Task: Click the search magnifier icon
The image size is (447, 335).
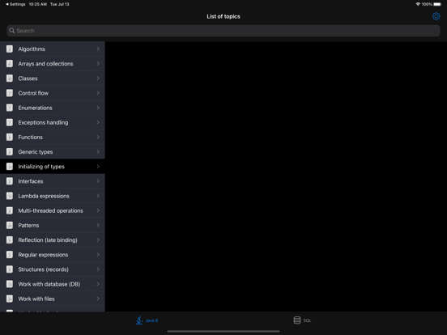Action: (x=11, y=31)
